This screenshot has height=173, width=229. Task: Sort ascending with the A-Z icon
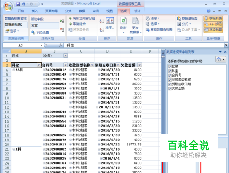click(102, 21)
